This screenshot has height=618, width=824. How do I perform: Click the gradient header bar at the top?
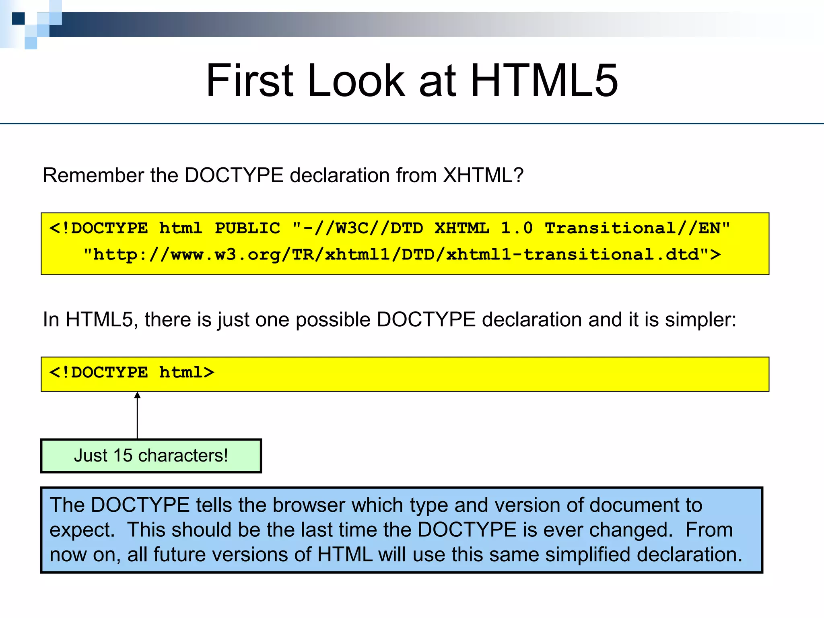402,25
